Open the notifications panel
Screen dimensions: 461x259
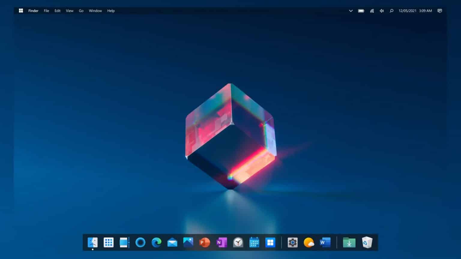[439, 11]
